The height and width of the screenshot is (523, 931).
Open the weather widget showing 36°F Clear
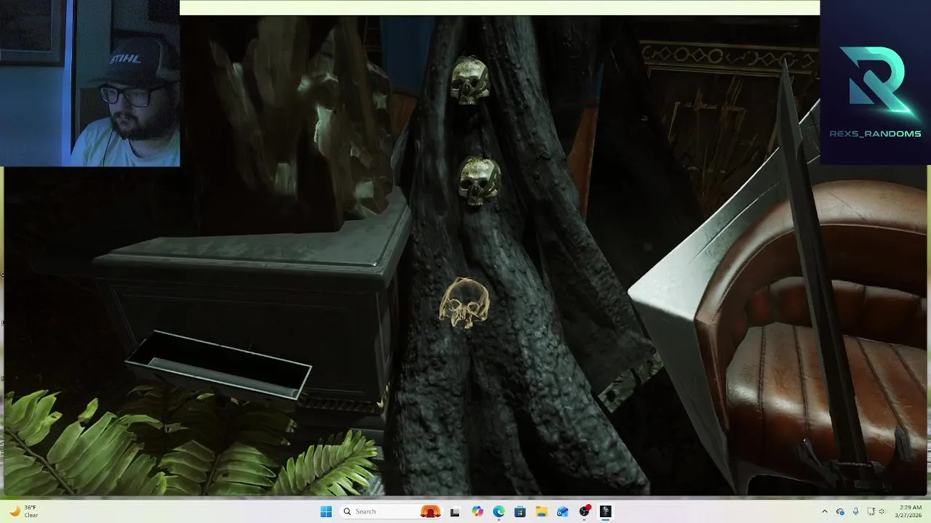(x=24, y=511)
